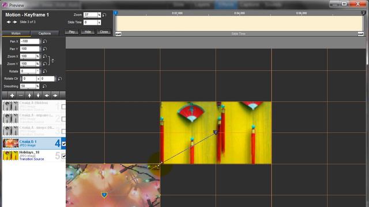Uncheck layer 4 Слайд Б 1 checkbox
The height and width of the screenshot is (207, 369).
tap(63, 144)
